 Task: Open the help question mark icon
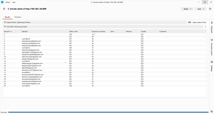pos(210,9)
